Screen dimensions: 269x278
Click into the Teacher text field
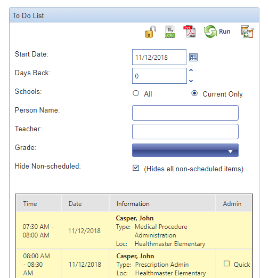[x=185, y=131]
